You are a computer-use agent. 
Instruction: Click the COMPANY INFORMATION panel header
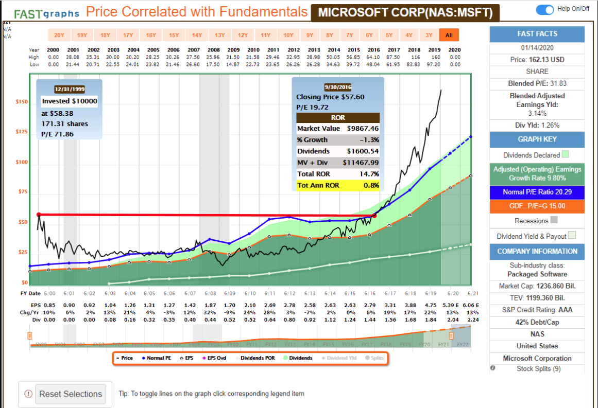coord(537,252)
